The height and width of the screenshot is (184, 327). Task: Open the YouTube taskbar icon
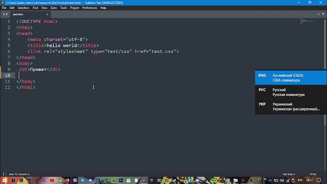(x=52, y=180)
